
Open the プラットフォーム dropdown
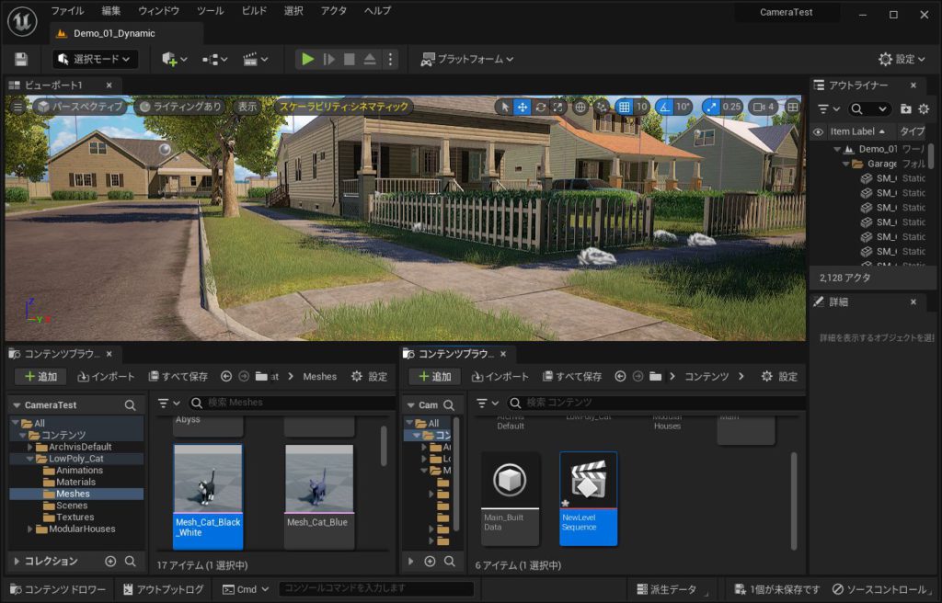pos(466,59)
